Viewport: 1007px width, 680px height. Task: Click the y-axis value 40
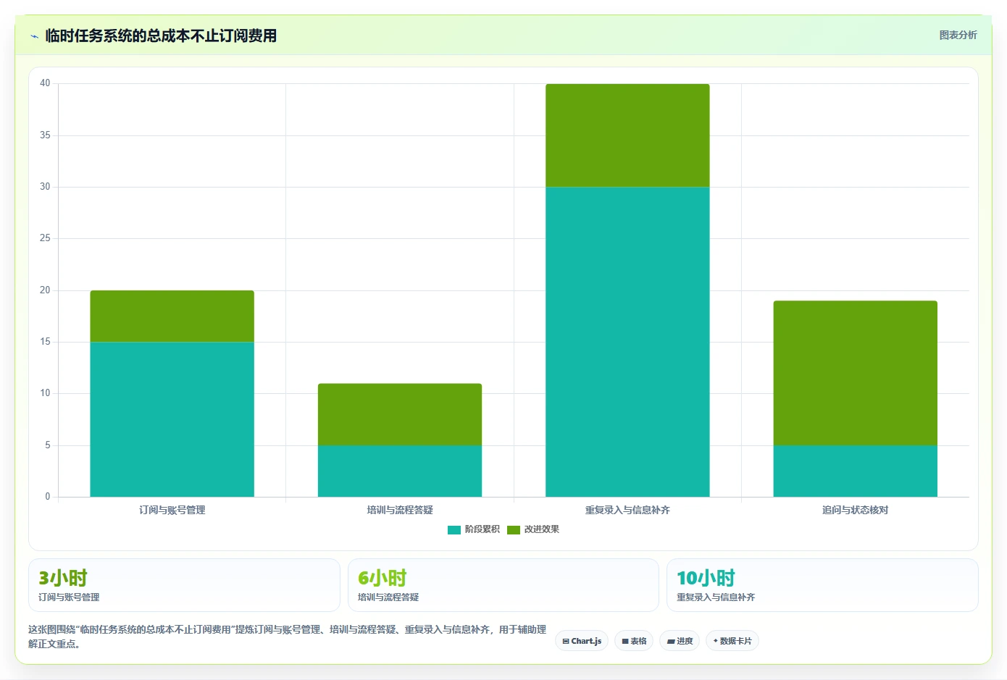[x=45, y=83]
